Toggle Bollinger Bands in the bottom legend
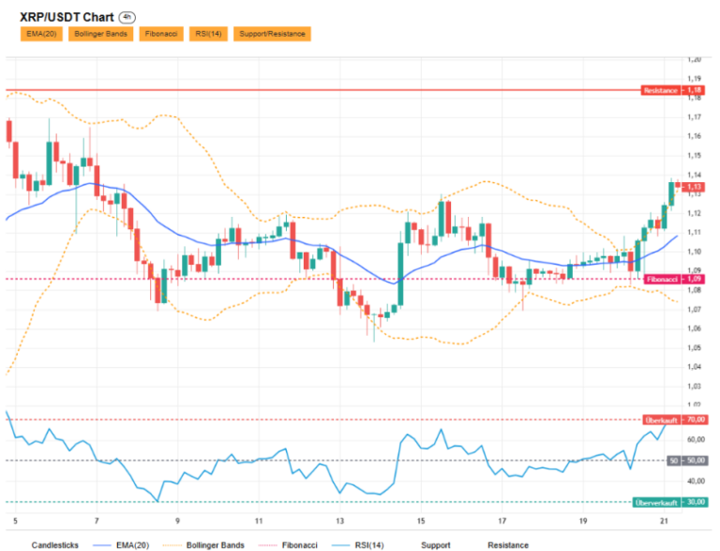720x551 pixels. tap(216, 545)
